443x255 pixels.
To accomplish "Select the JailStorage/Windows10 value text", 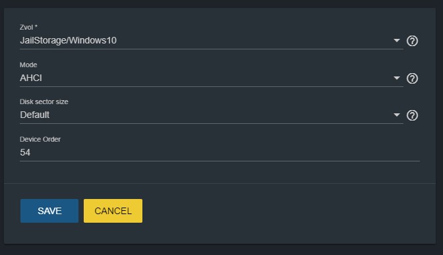I will point(68,40).
